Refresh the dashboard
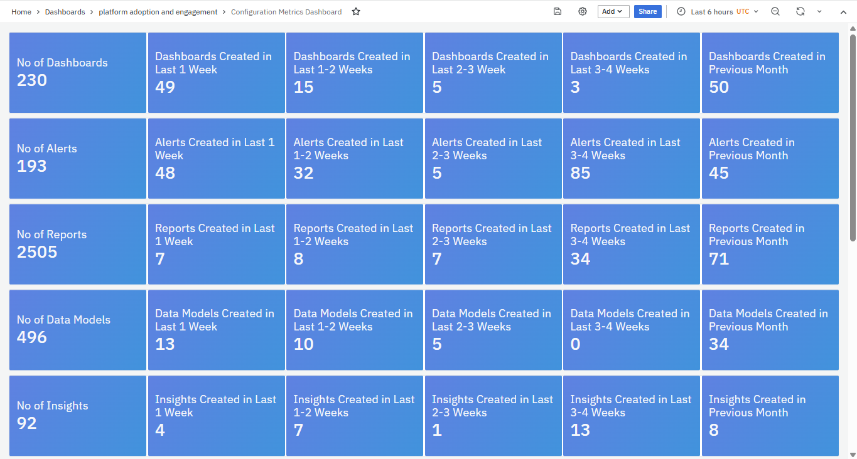 [800, 11]
